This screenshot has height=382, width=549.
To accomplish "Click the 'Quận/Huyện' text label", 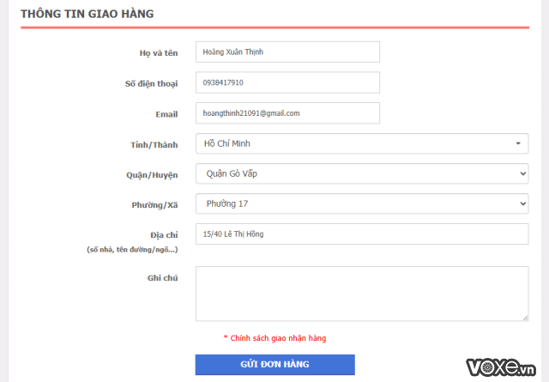I will tap(151, 174).
